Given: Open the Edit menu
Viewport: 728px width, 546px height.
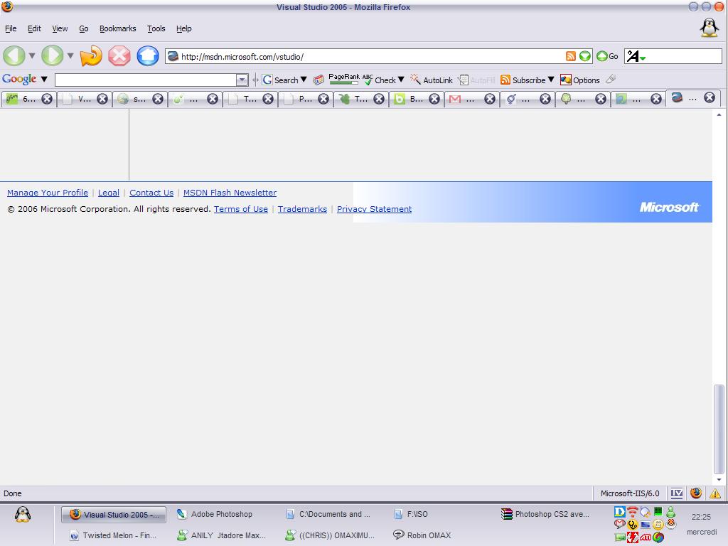Looking at the screenshot, I should [34, 28].
